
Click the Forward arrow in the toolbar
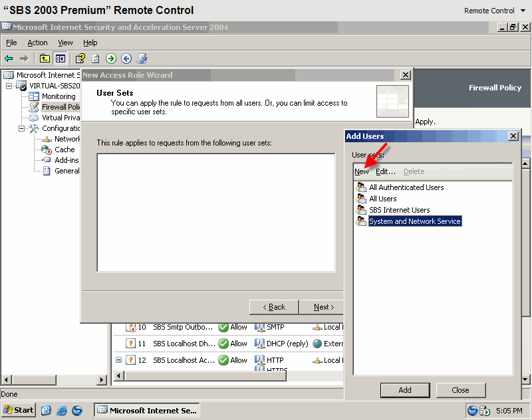point(24,58)
